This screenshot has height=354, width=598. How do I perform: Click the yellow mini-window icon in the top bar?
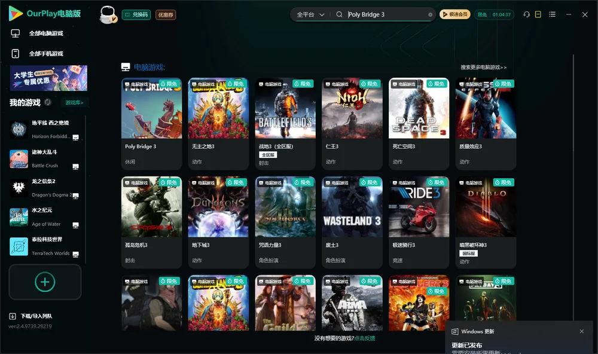click(x=538, y=14)
